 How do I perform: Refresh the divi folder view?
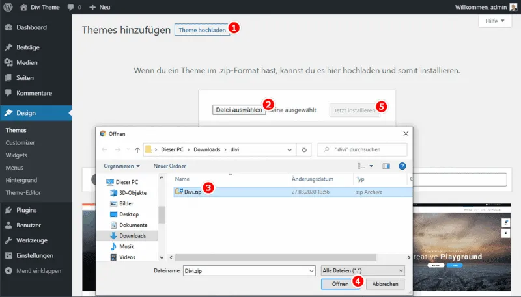click(x=304, y=150)
